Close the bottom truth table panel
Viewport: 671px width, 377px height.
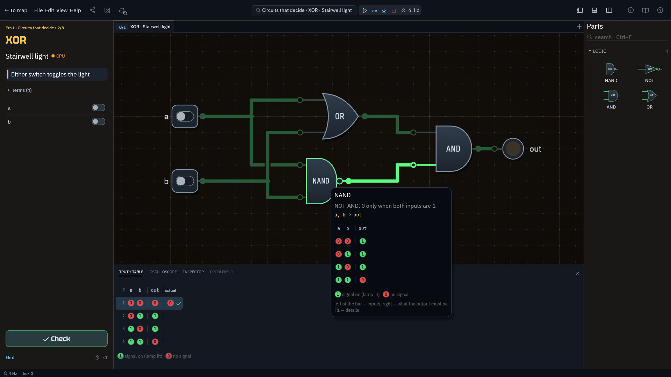(578, 273)
